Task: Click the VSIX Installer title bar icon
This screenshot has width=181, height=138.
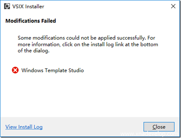Action: (8, 6)
